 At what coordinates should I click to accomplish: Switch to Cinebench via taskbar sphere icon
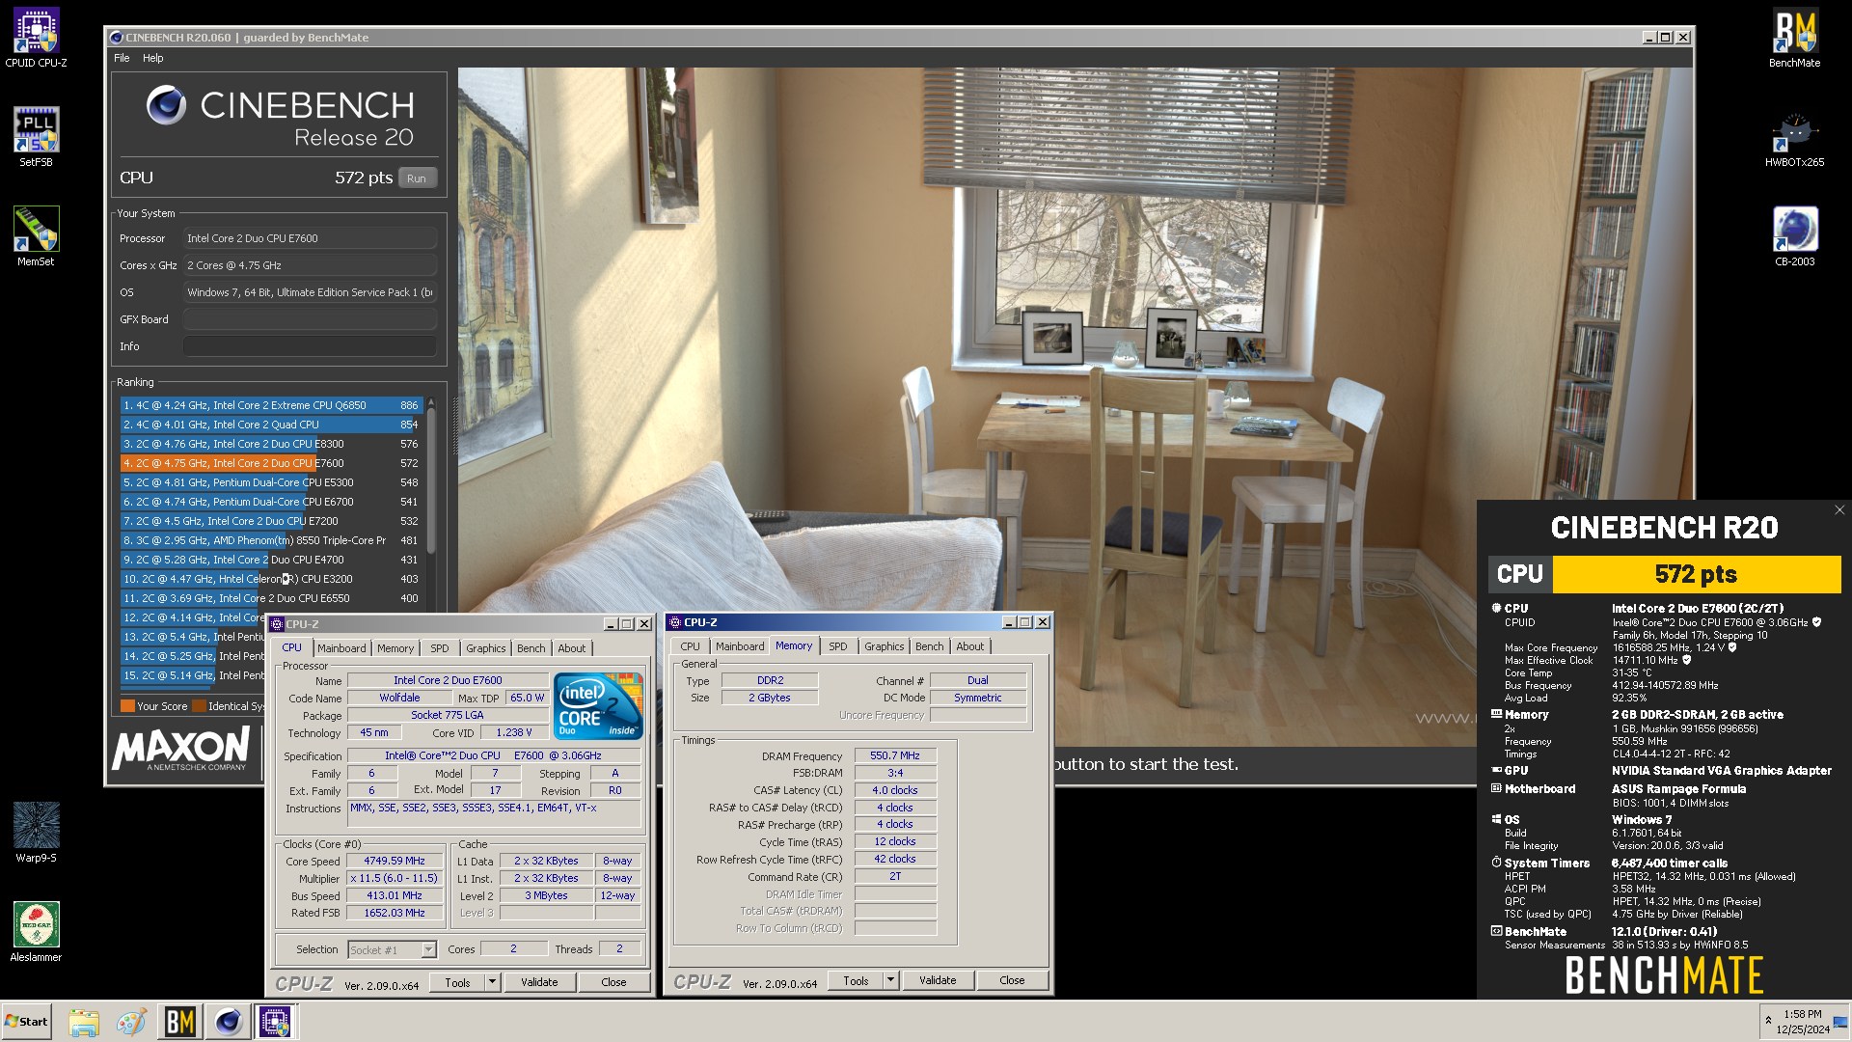[x=229, y=1022]
